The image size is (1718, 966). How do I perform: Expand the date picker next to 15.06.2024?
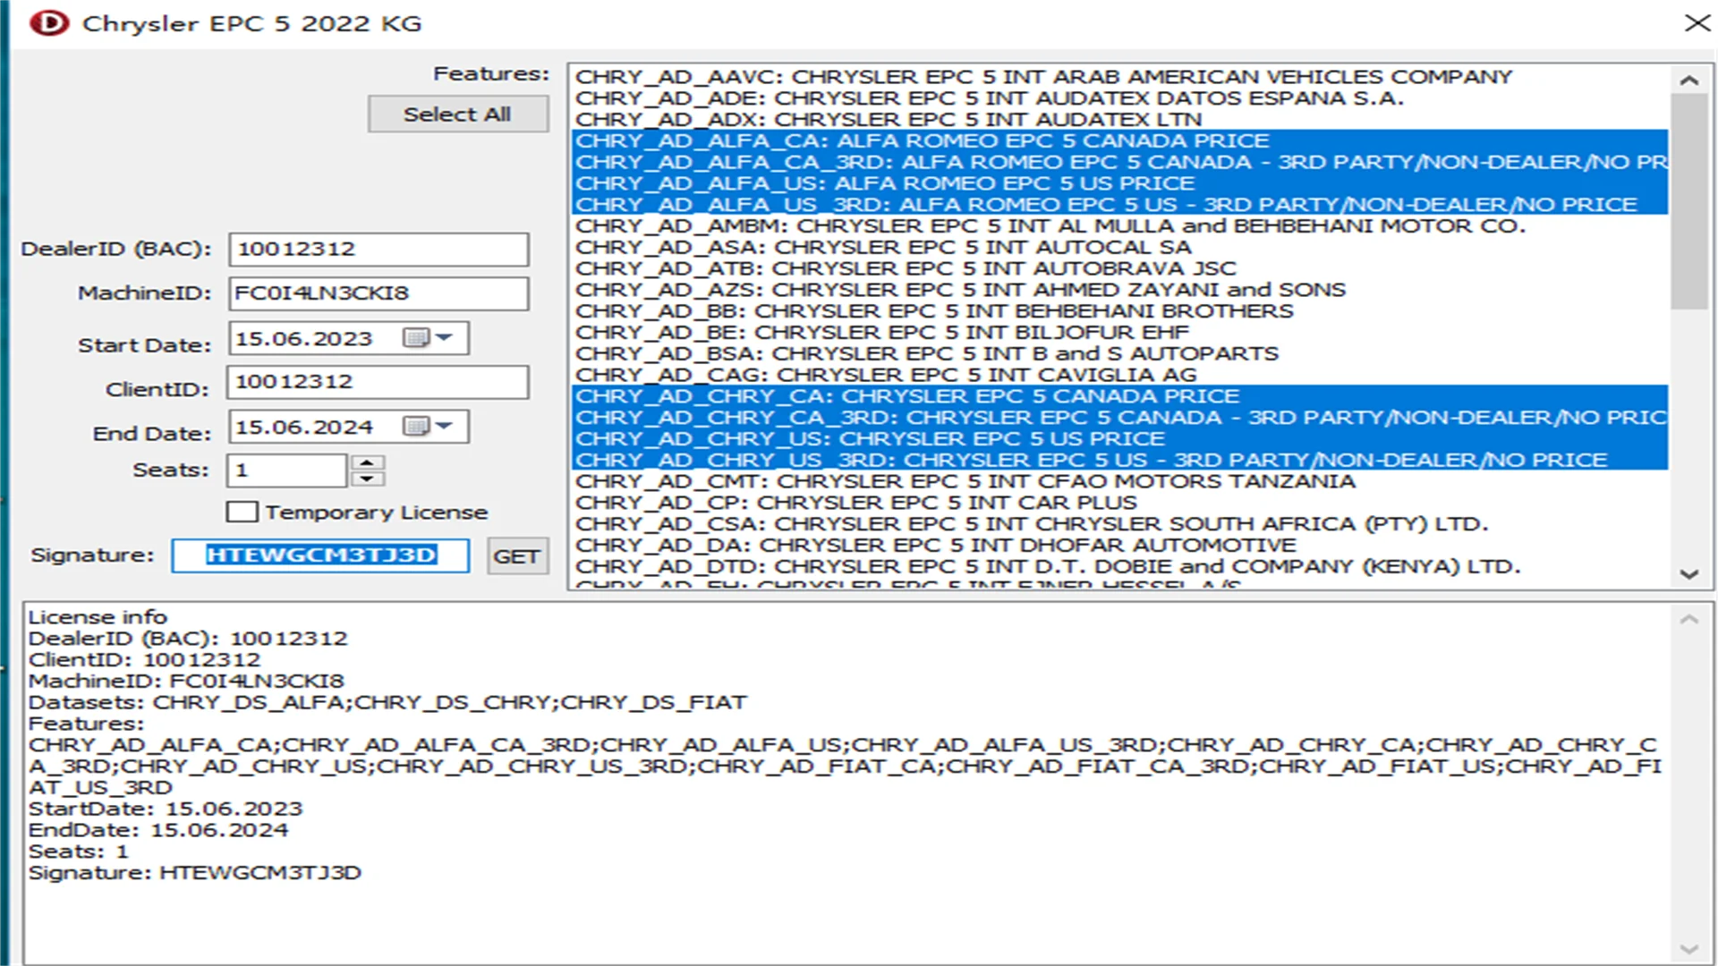pos(417,426)
